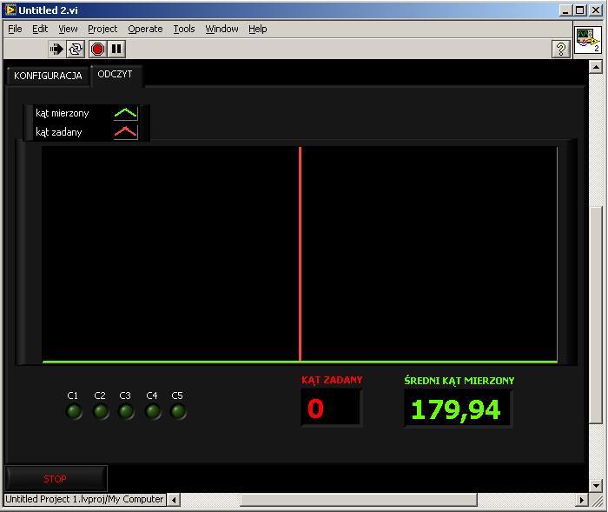The image size is (608, 512).
Task: Open Context Help question mark button
Action: tap(561, 50)
